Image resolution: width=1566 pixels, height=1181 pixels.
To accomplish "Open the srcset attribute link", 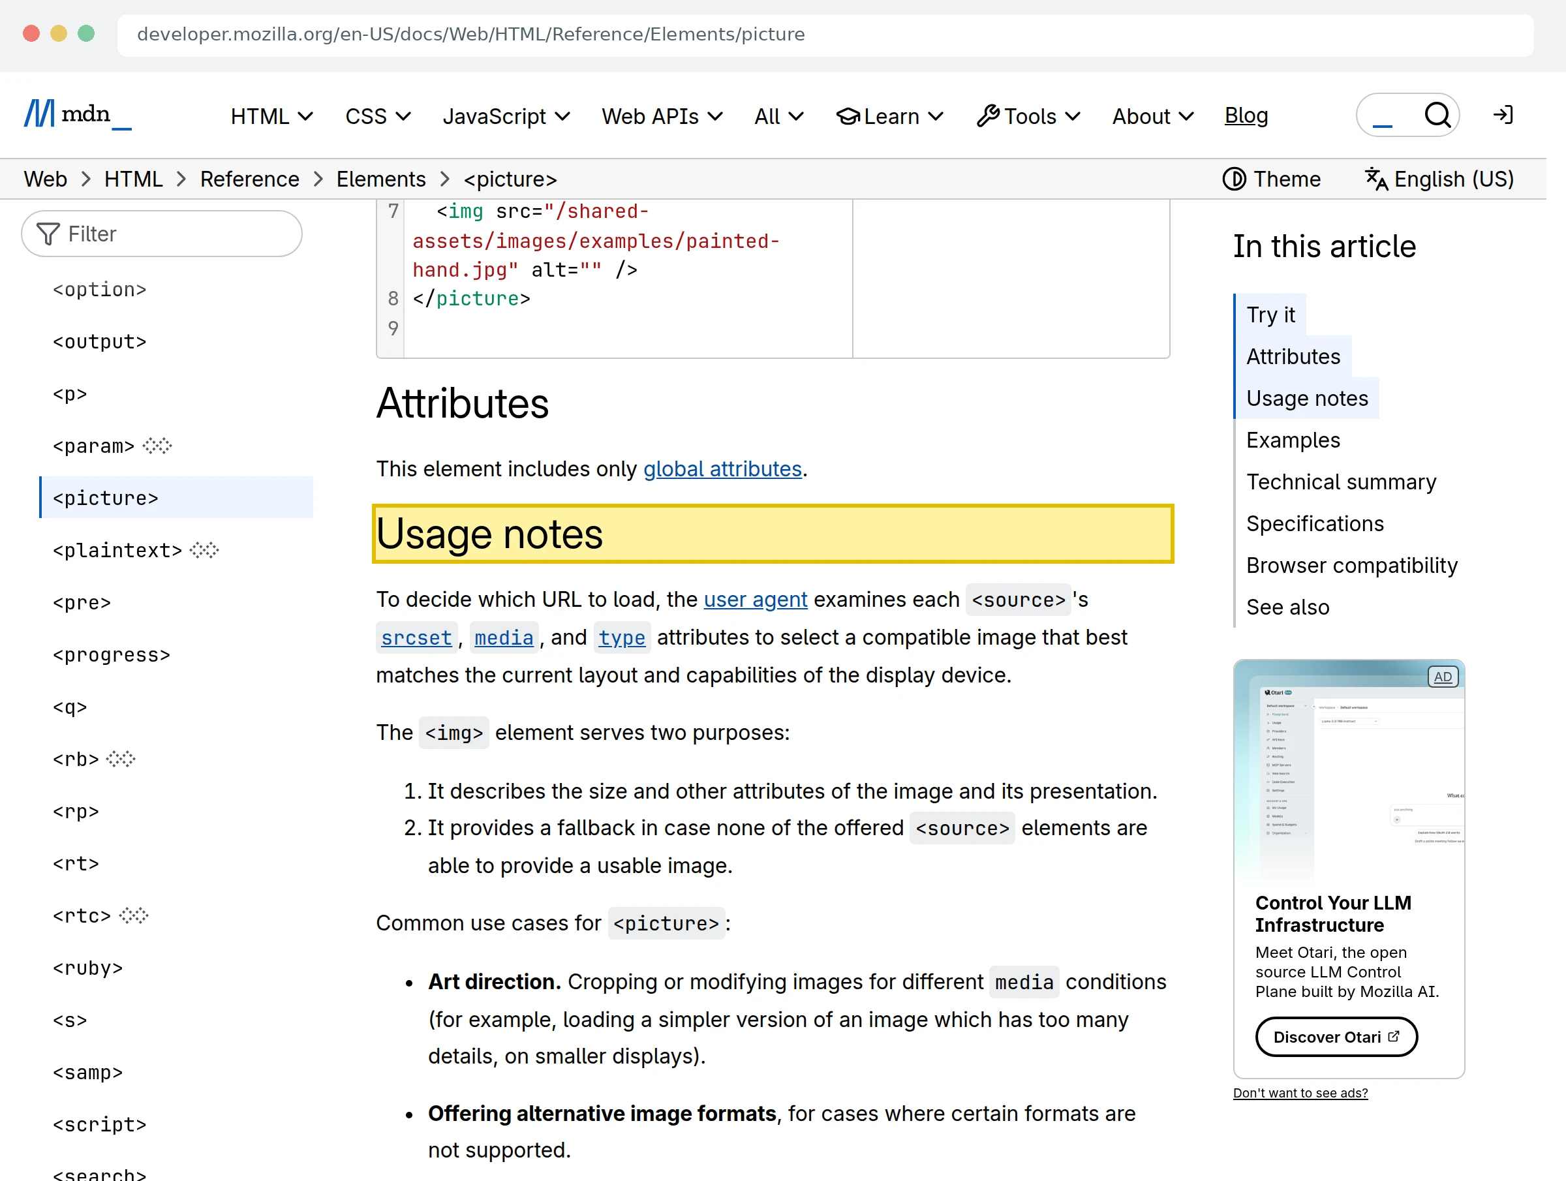I will pyautogui.click(x=416, y=637).
